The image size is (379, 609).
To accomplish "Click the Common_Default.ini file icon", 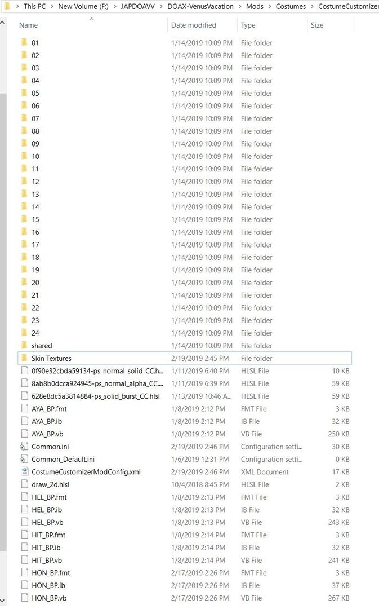I will (x=24, y=459).
